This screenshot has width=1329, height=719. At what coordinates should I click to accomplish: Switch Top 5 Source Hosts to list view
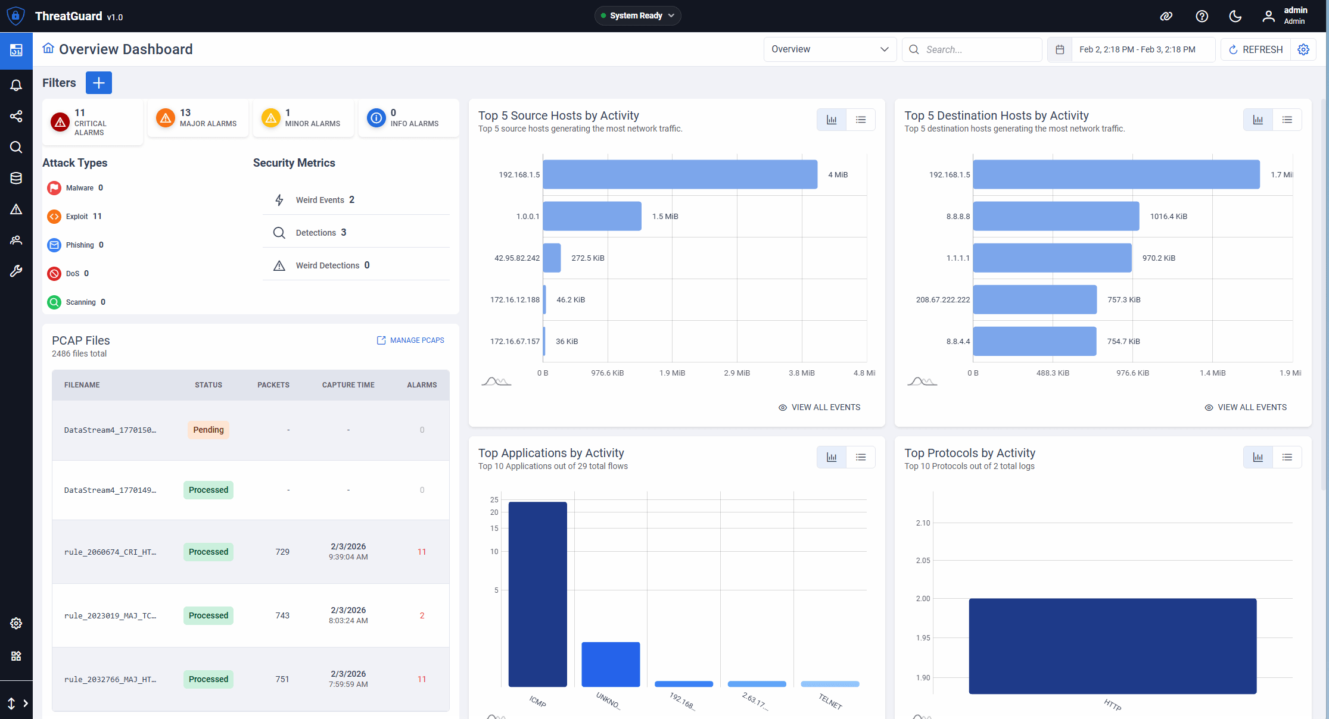tap(861, 119)
